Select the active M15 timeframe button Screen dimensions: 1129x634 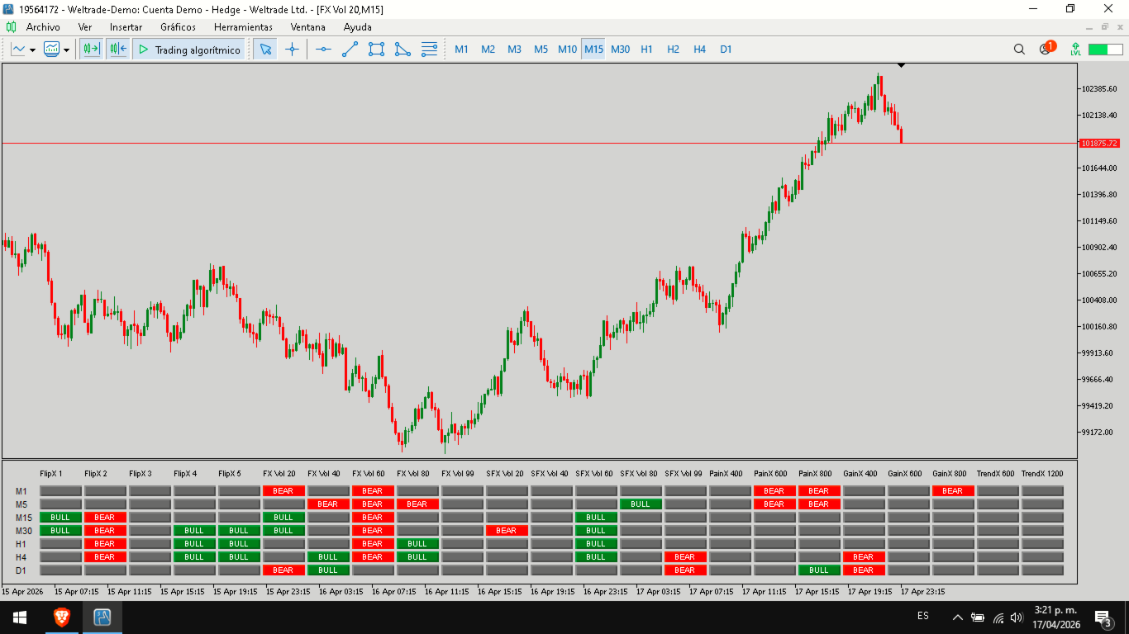point(593,50)
